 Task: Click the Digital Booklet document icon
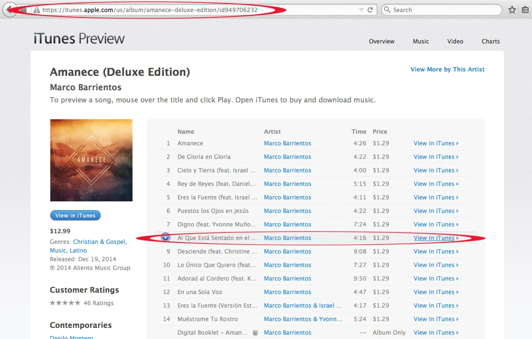255,333
